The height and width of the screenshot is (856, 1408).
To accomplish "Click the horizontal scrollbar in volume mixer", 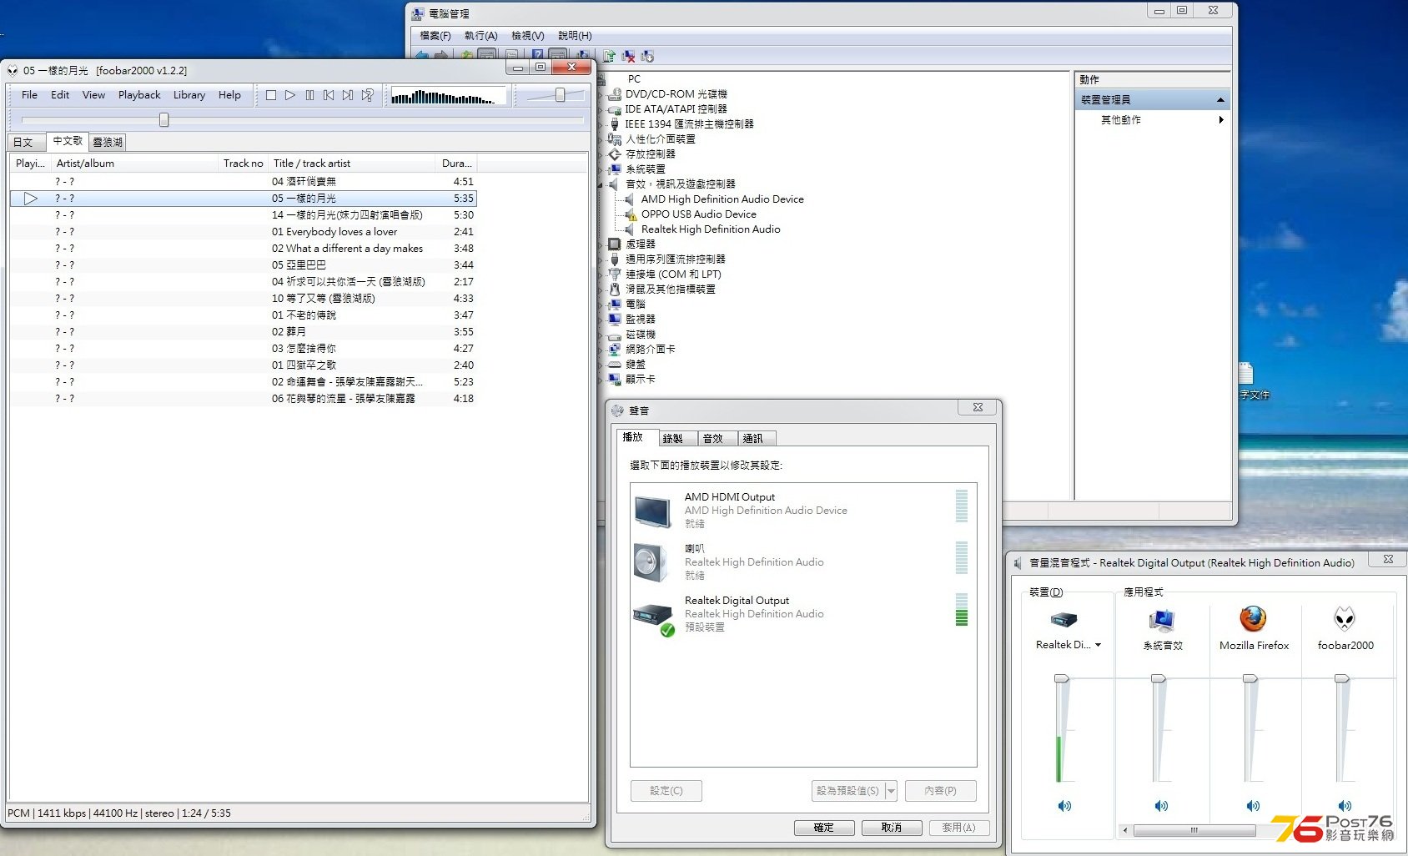I will click(x=1194, y=830).
